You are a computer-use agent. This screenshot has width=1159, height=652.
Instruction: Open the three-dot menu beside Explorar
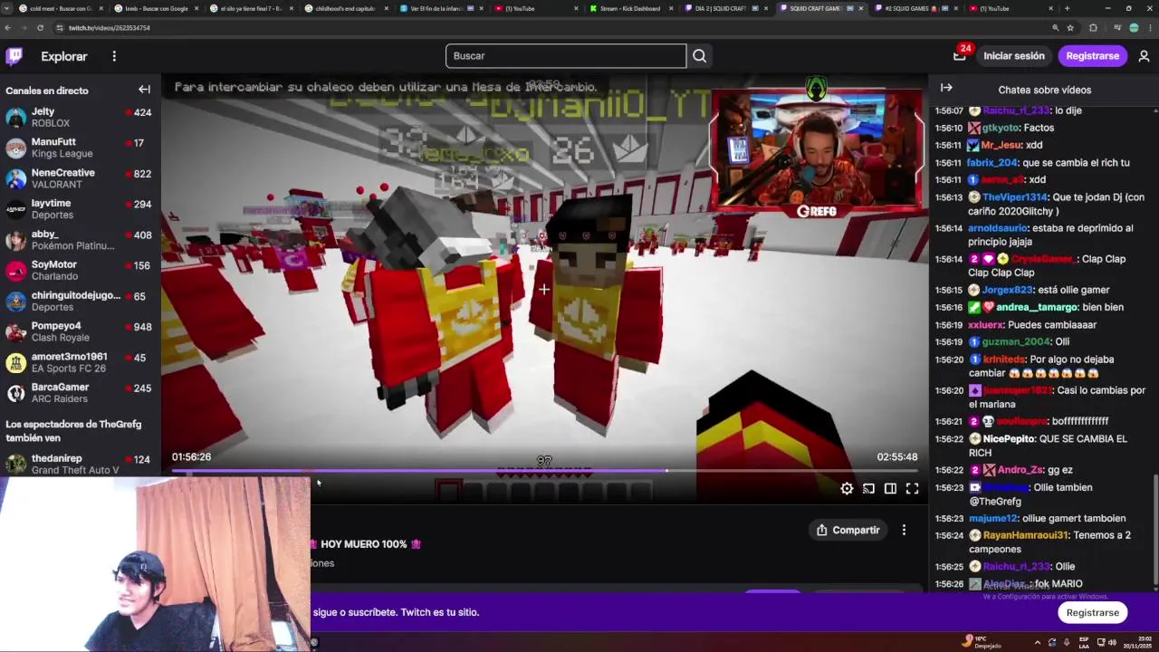click(114, 56)
